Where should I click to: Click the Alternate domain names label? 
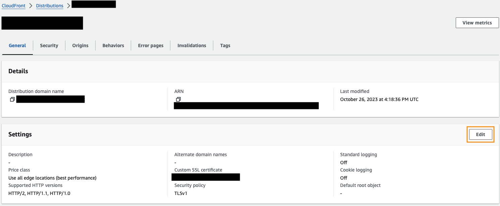click(x=201, y=154)
